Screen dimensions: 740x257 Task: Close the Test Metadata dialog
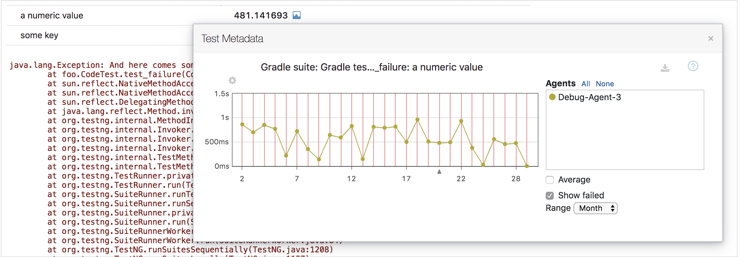[711, 39]
